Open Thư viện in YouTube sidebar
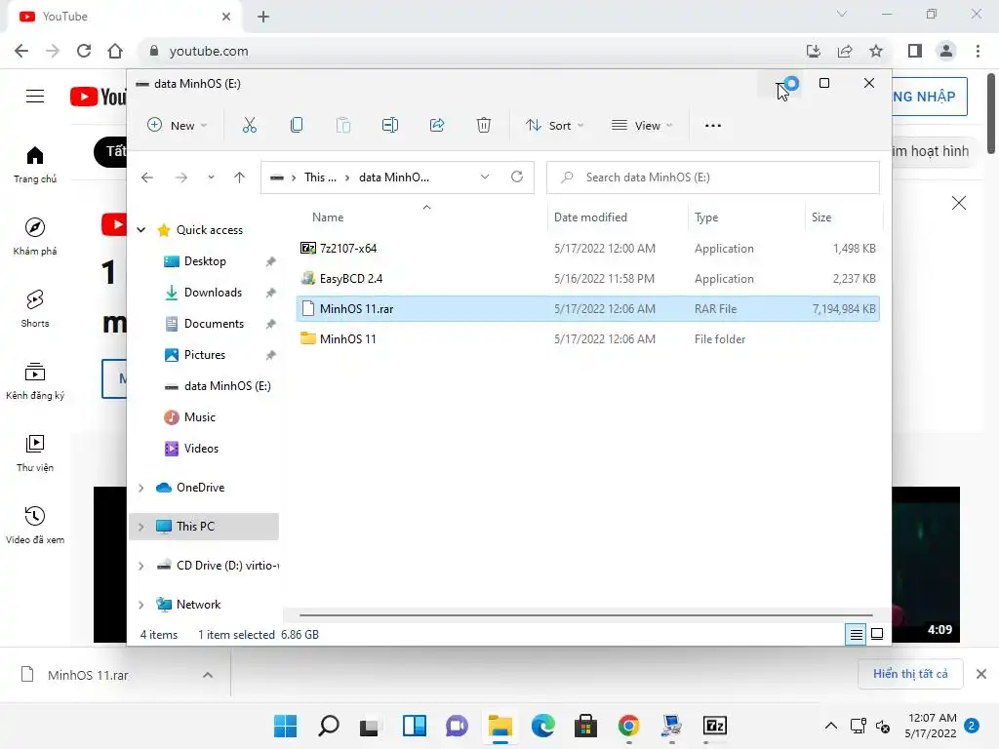 coord(35,453)
